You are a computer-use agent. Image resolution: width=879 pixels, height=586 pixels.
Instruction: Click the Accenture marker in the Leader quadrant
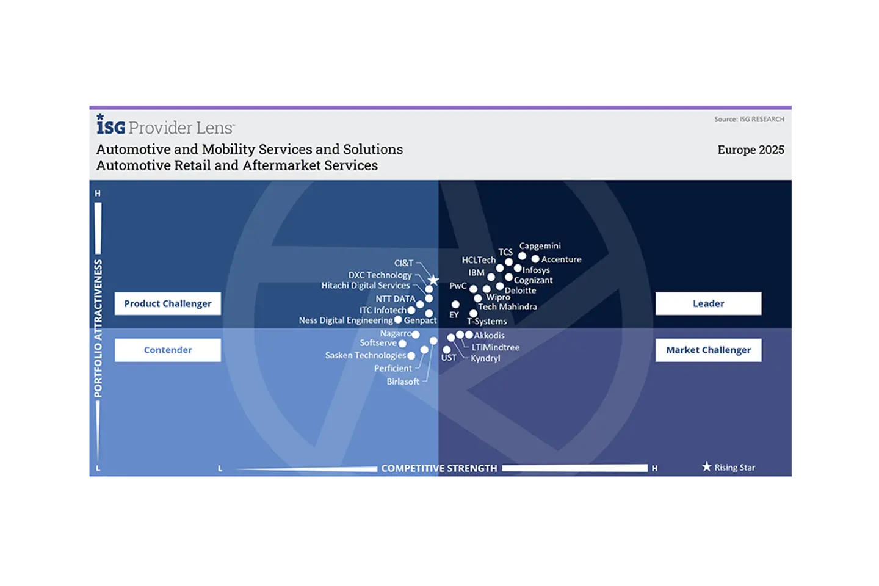click(x=535, y=259)
